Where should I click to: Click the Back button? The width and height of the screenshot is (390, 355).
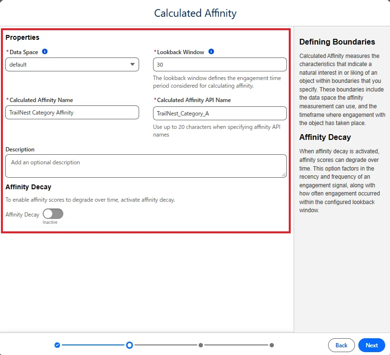pyautogui.click(x=341, y=345)
